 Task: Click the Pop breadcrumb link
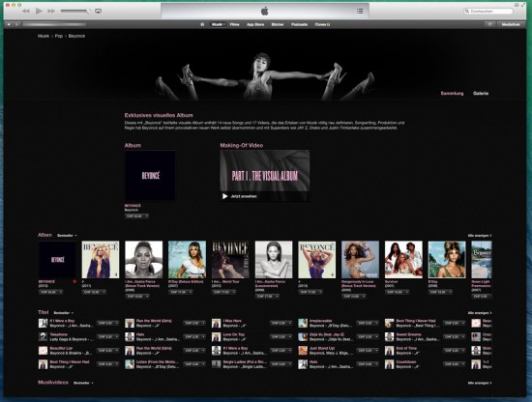[59, 36]
